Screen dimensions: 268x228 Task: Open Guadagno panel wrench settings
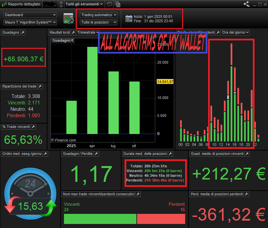point(23,33)
